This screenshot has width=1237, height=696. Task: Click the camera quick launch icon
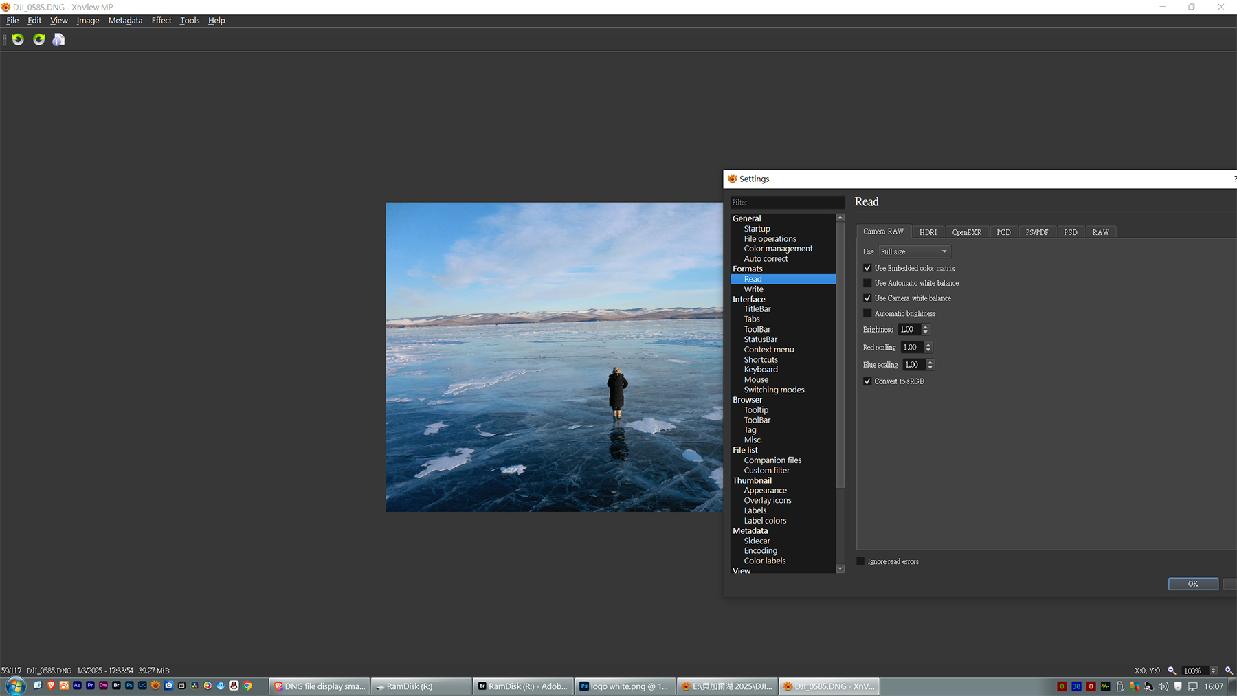168,685
